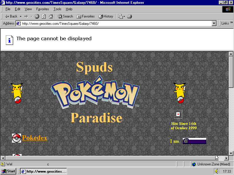This screenshot has height=175, width=234.
Task: Click the vertical scrollbar up arrow
Action: coord(231,54)
